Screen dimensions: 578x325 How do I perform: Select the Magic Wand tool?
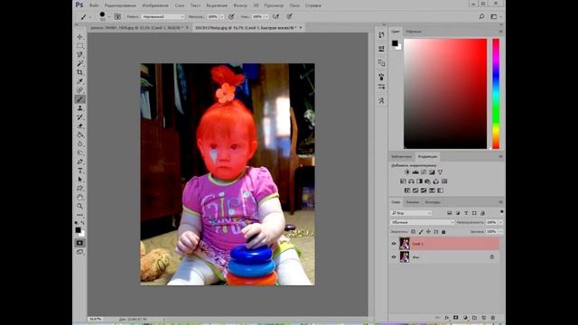coord(80,63)
